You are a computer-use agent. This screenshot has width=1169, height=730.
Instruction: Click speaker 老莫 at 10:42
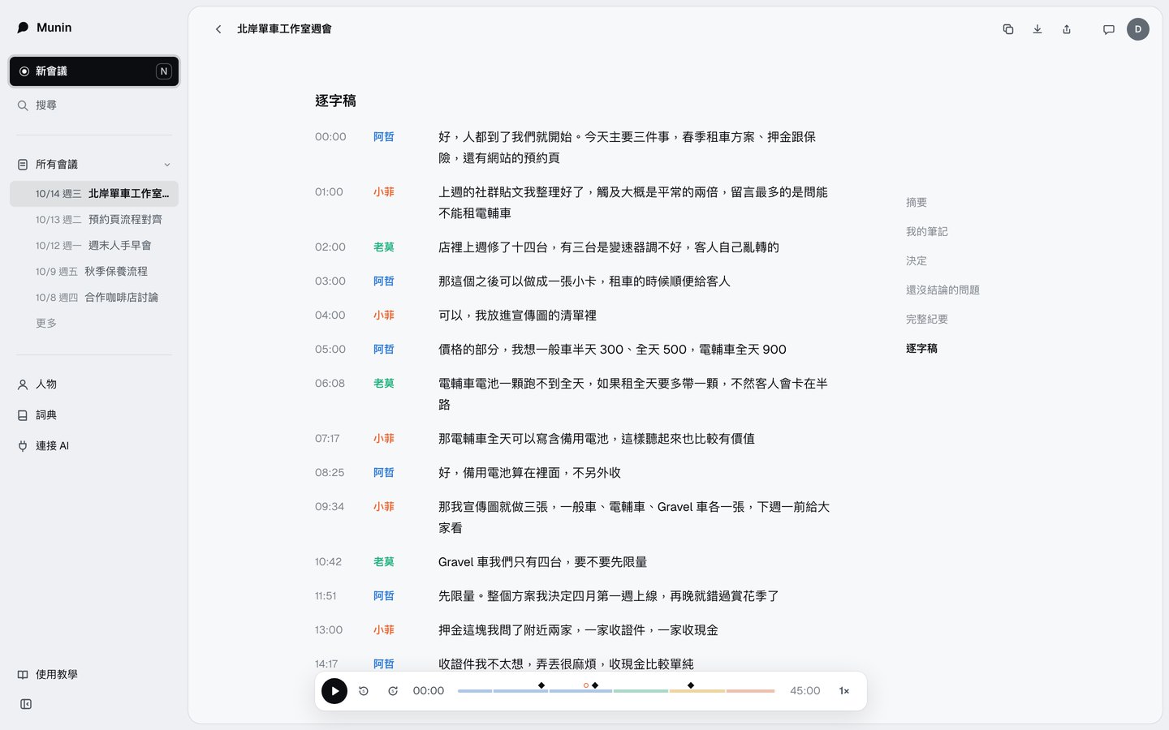[384, 562]
